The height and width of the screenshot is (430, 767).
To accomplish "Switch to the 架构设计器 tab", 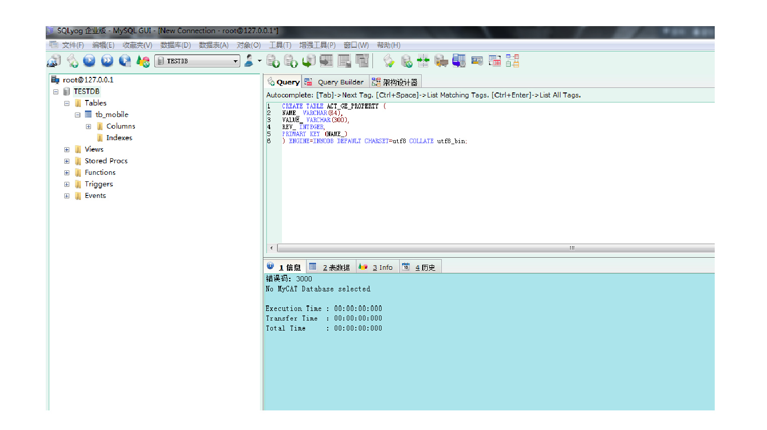I will [x=395, y=82].
